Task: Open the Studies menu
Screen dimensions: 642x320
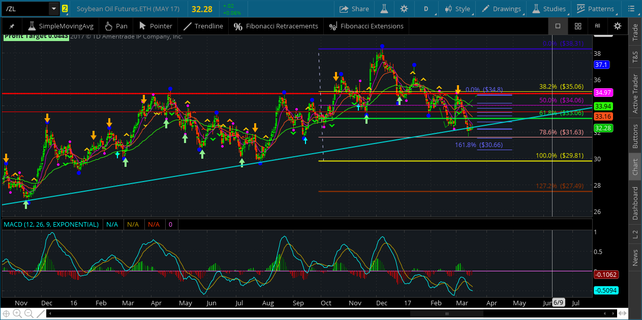Action: click(548, 9)
